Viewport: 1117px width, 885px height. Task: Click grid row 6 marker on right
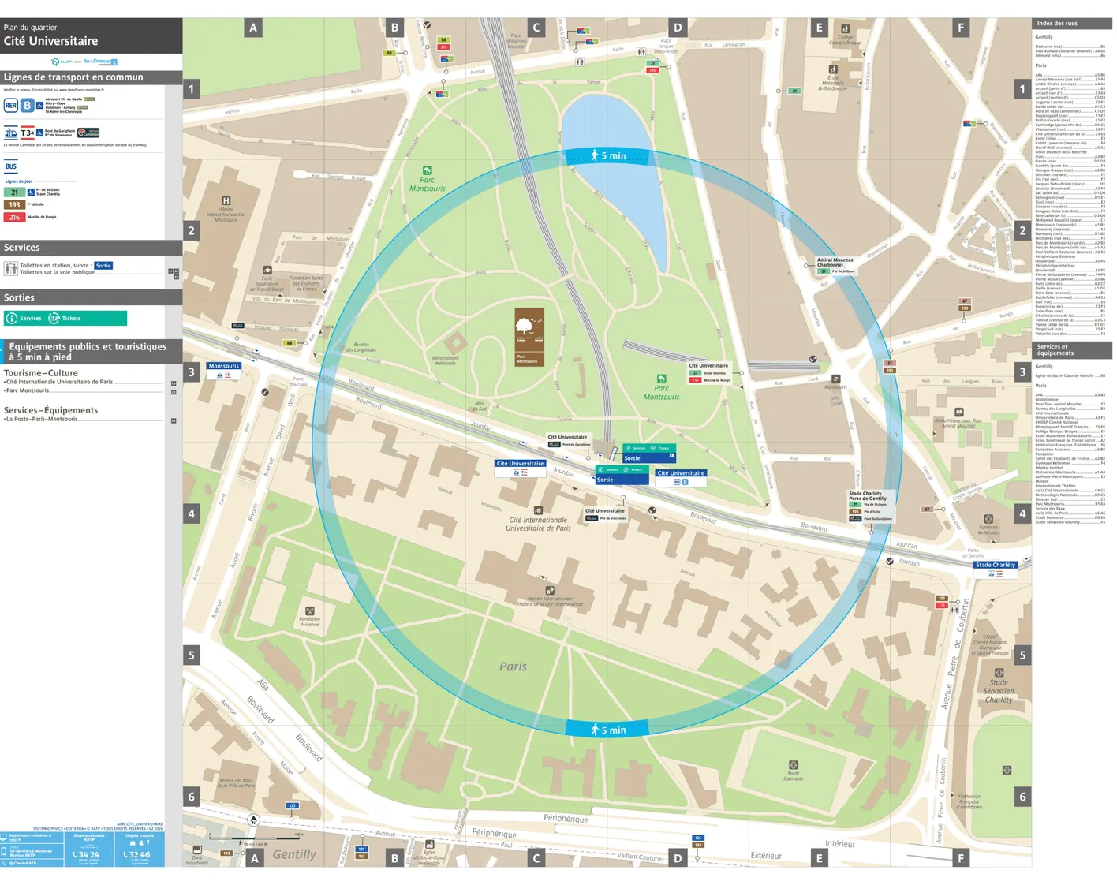click(x=1023, y=797)
